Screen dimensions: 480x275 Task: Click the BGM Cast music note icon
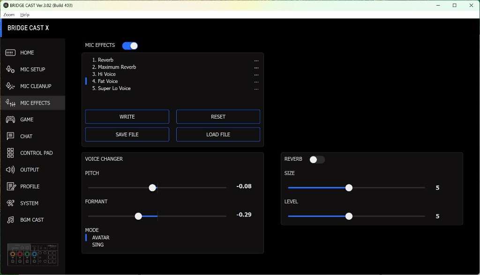point(10,220)
